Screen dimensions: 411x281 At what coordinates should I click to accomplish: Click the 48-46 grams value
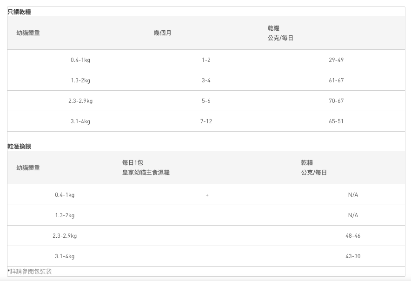353,236
